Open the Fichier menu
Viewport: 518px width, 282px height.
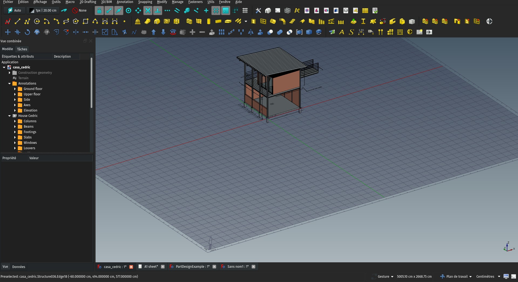(x=8, y=2)
